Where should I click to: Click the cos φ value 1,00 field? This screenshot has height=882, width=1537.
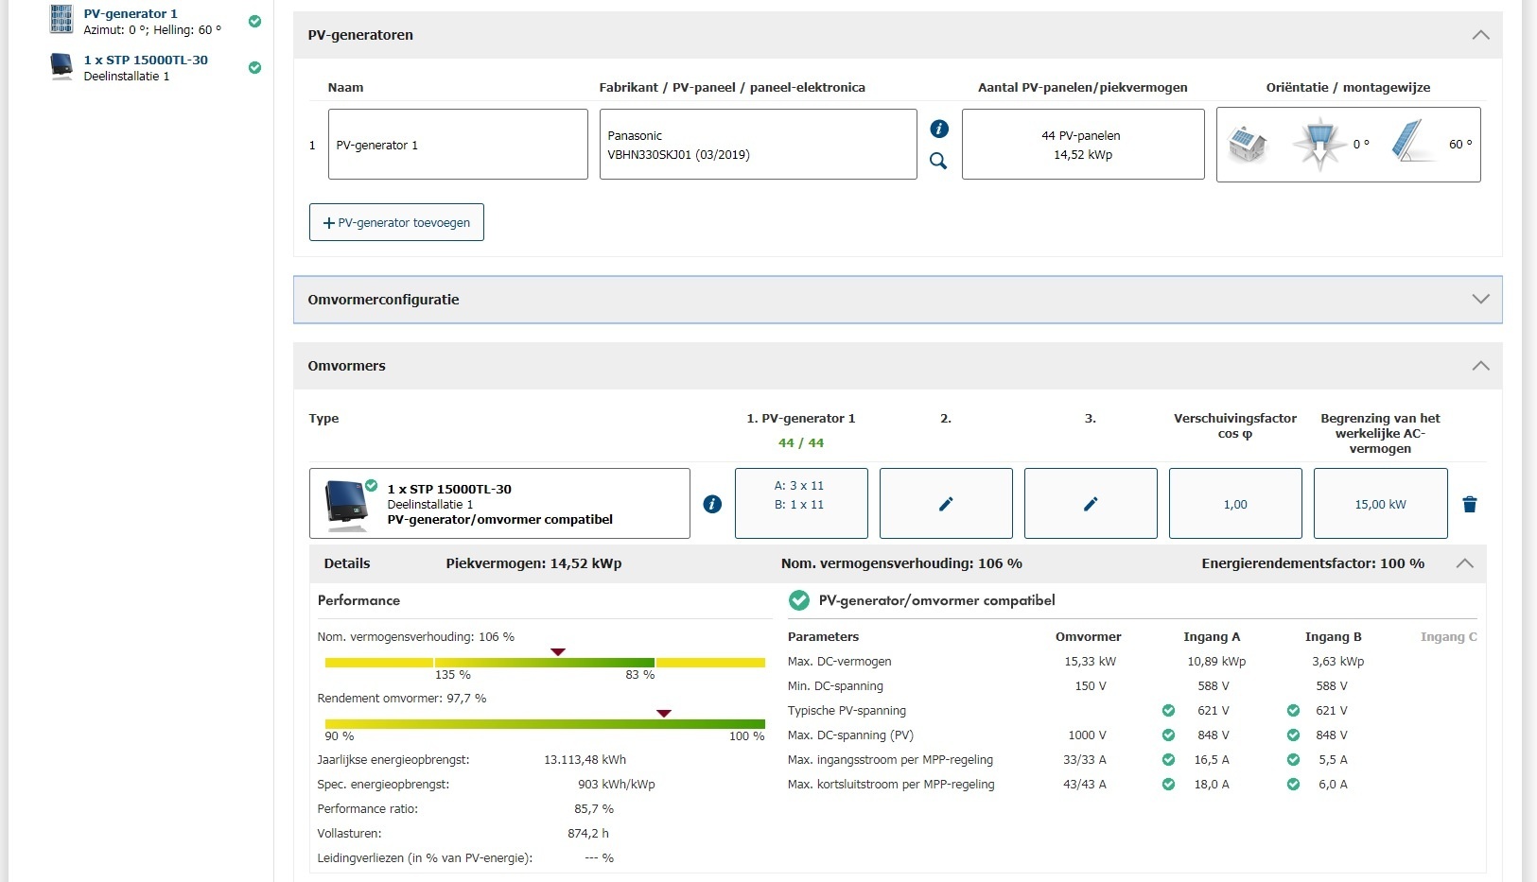pos(1234,504)
